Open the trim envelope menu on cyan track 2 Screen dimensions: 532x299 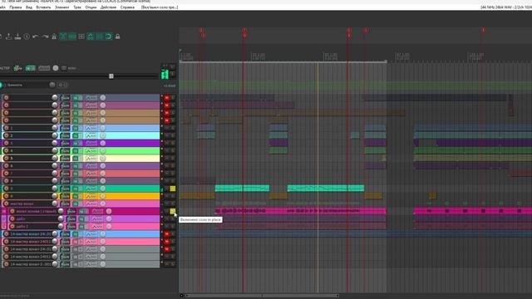point(91,135)
